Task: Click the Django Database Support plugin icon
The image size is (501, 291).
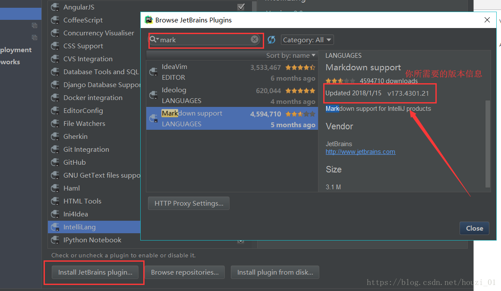Action: click(55, 84)
